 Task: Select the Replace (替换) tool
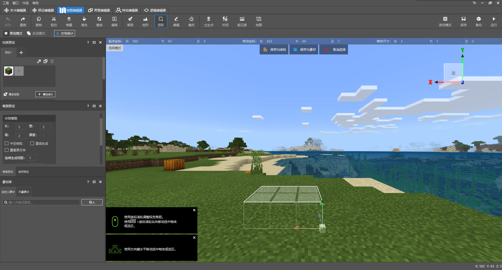point(99,21)
